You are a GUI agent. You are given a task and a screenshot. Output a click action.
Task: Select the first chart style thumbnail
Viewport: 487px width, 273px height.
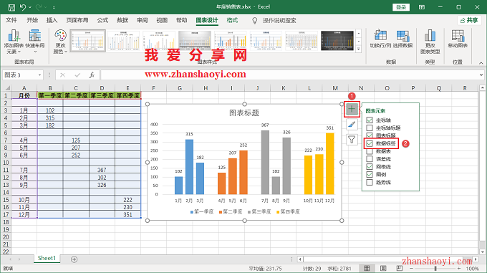[x=88, y=41]
